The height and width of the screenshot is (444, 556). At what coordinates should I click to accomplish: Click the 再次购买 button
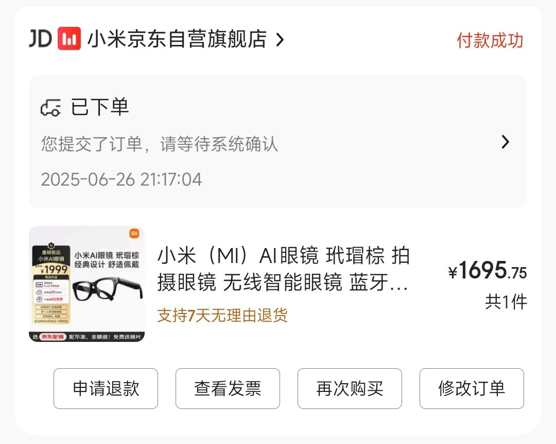point(350,388)
